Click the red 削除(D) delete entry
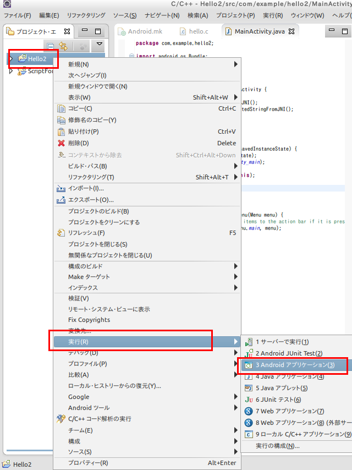Image resolution: width=352 pixels, height=470 pixels. pos(78,143)
